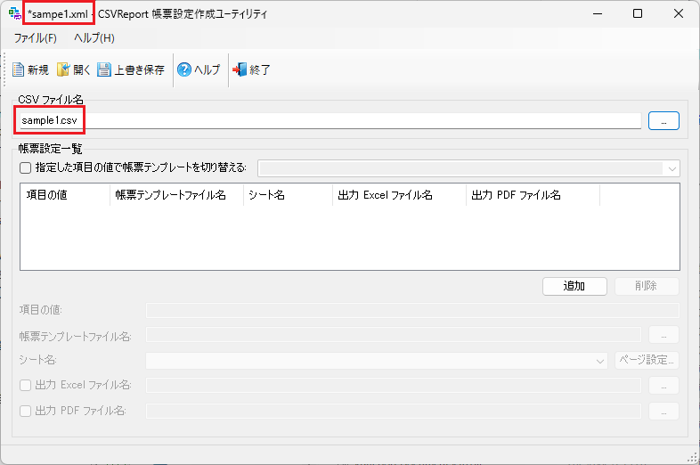
Task: Click the 出力 PDF ファイル名 column header
Action: 533,195
